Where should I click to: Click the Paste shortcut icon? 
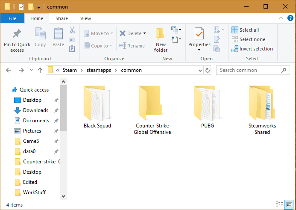tap(72, 49)
